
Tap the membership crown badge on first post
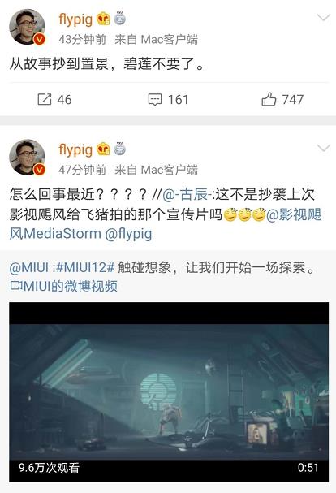103,19
